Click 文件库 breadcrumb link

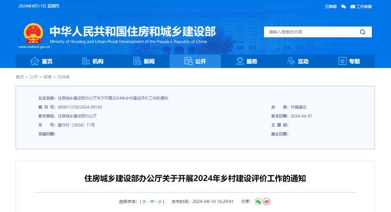coord(63,77)
